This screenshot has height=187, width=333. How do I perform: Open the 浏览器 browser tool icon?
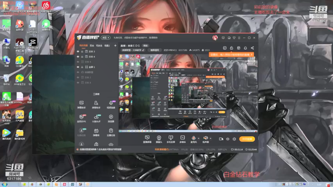(111, 118)
